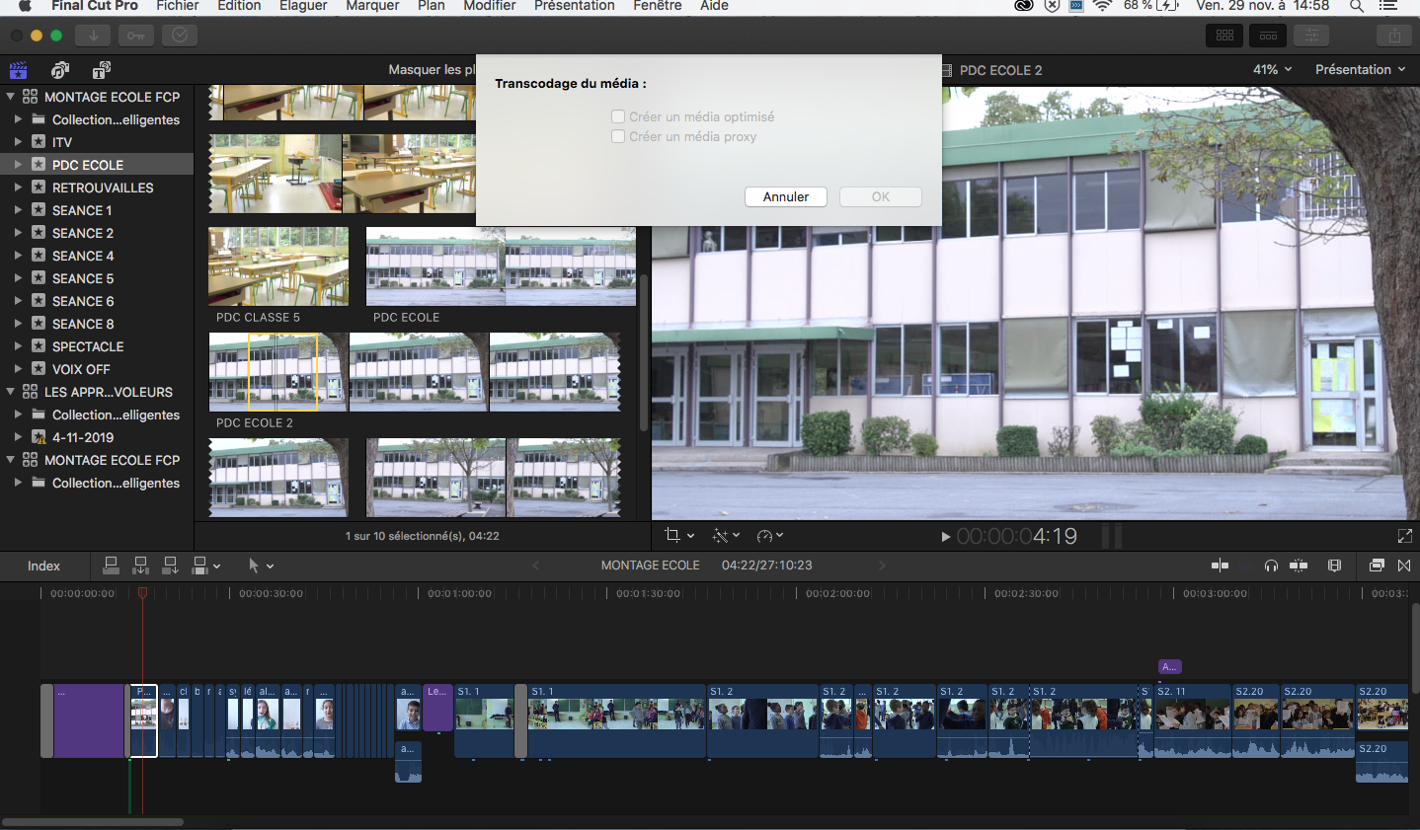Enter fullscreen viewer with expand arrows icon
1420x830 pixels.
pyautogui.click(x=1404, y=536)
